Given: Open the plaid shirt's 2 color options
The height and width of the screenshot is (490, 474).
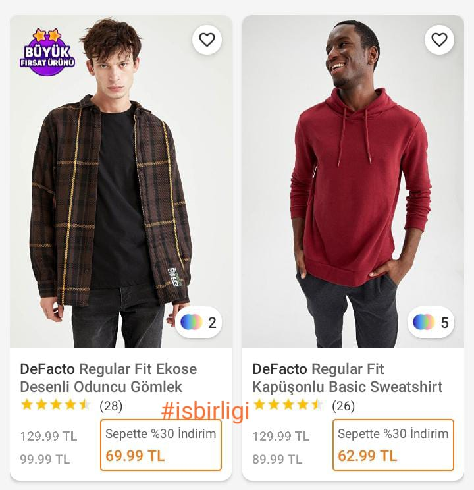Looking at the screenshot, I should [x=199, y=322].
